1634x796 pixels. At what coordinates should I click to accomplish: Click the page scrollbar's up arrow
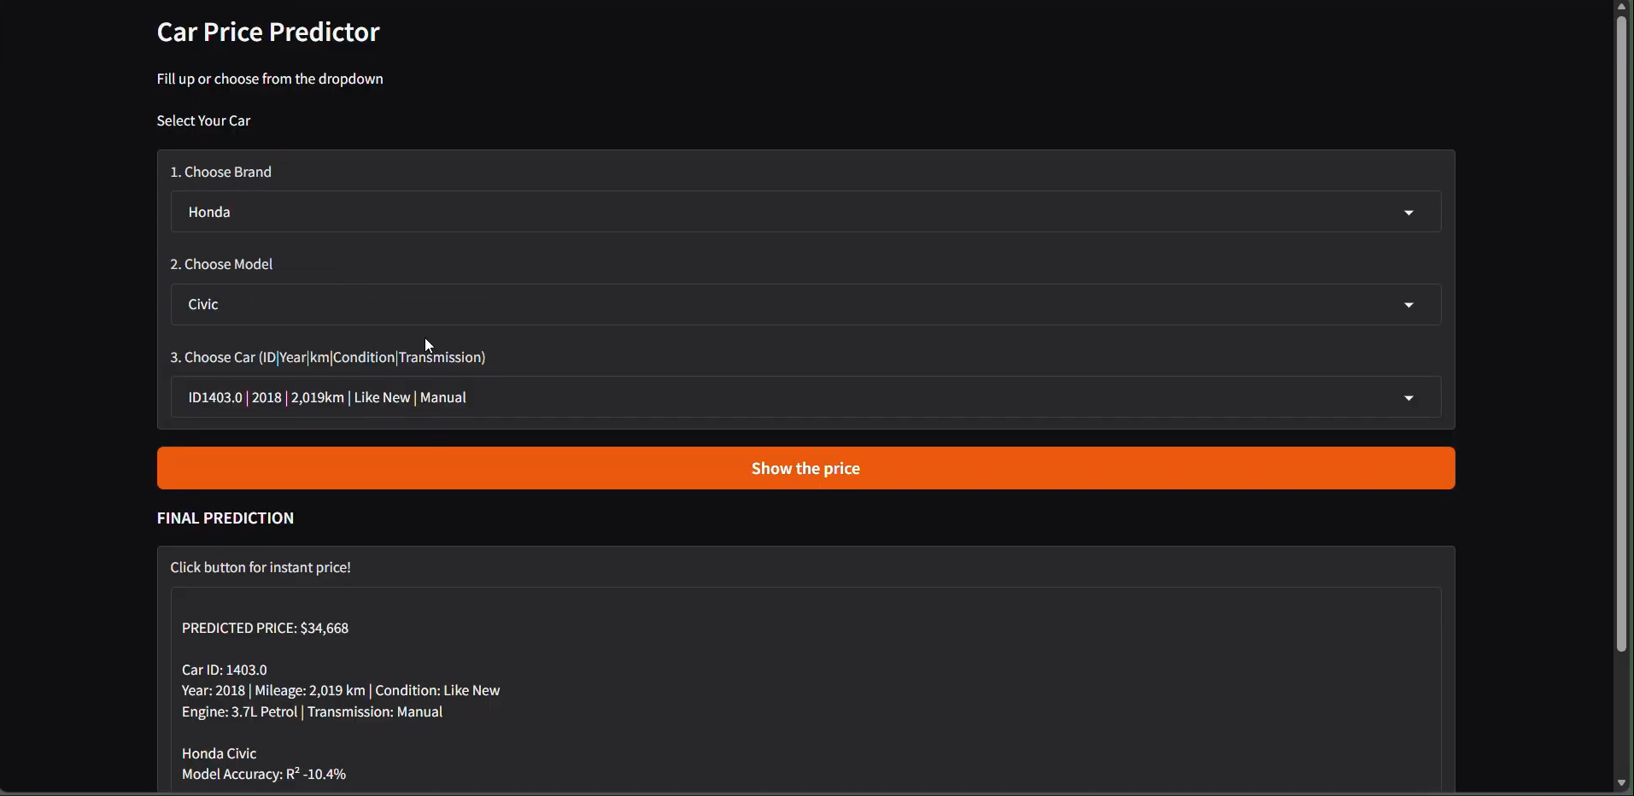point(1621,6)
